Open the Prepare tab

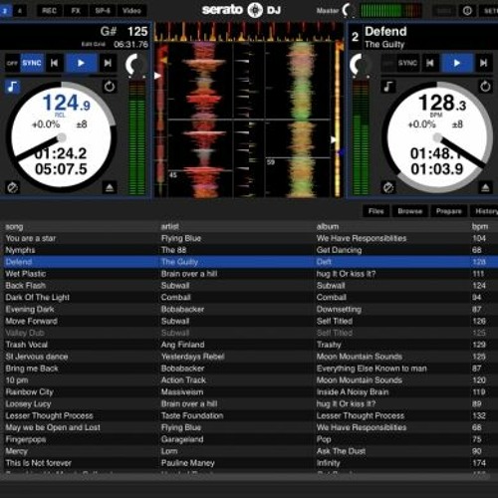click(449, 211)
